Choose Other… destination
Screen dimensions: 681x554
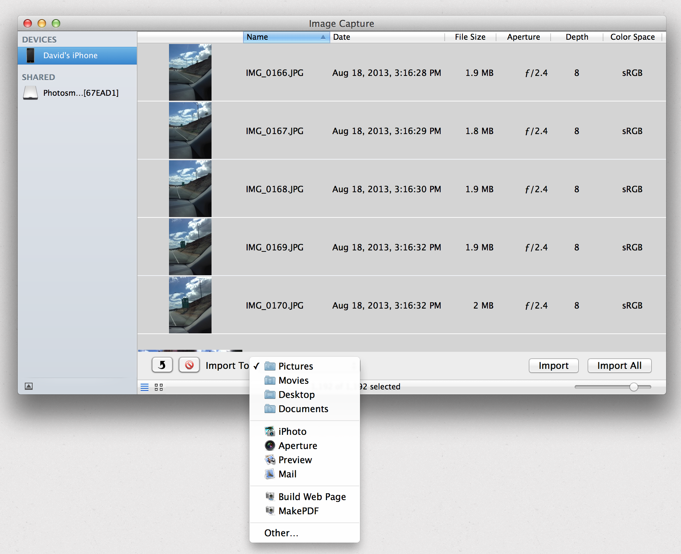(305, 533)
